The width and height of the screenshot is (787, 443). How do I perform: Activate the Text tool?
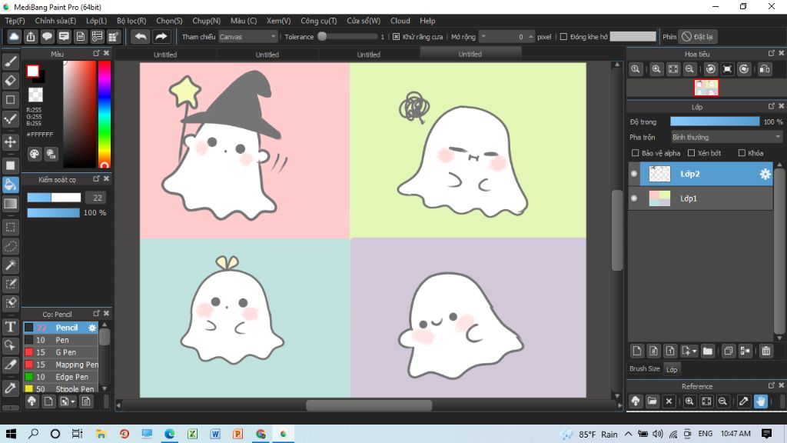click(x=11, y=327)
